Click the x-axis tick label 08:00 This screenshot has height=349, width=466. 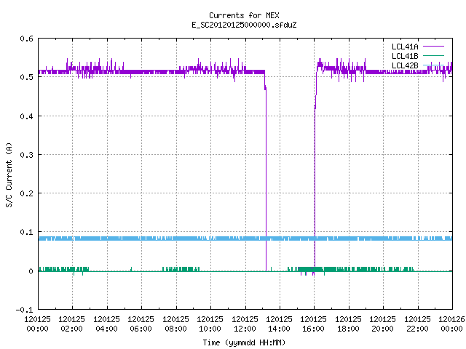(175, 329)
